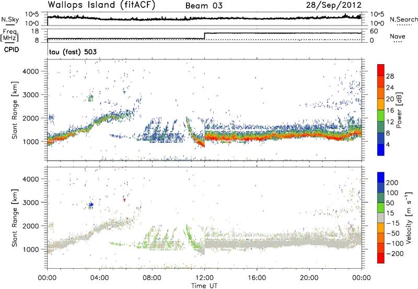Screen dimensions: 418x289
Task: Click the '200' label on the Velocity colorbar
Action: [x=392, y=183]
